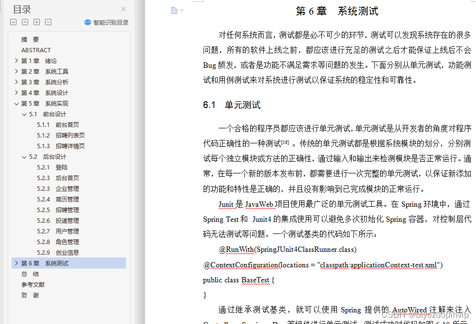Click the minus box icon to demote level
The image size is (476, 324).
pos(48,22)
